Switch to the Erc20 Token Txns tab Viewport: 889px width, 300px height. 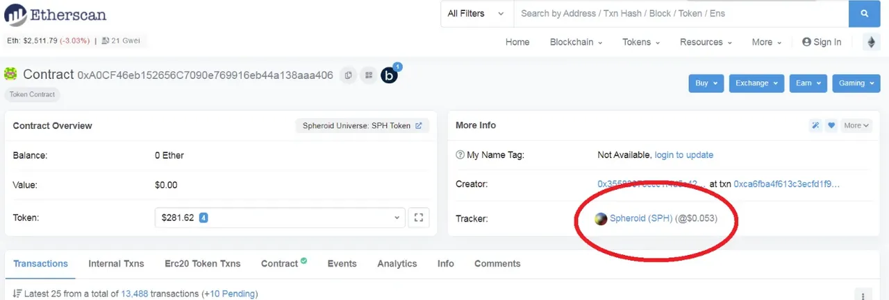(x=203, y=264)
